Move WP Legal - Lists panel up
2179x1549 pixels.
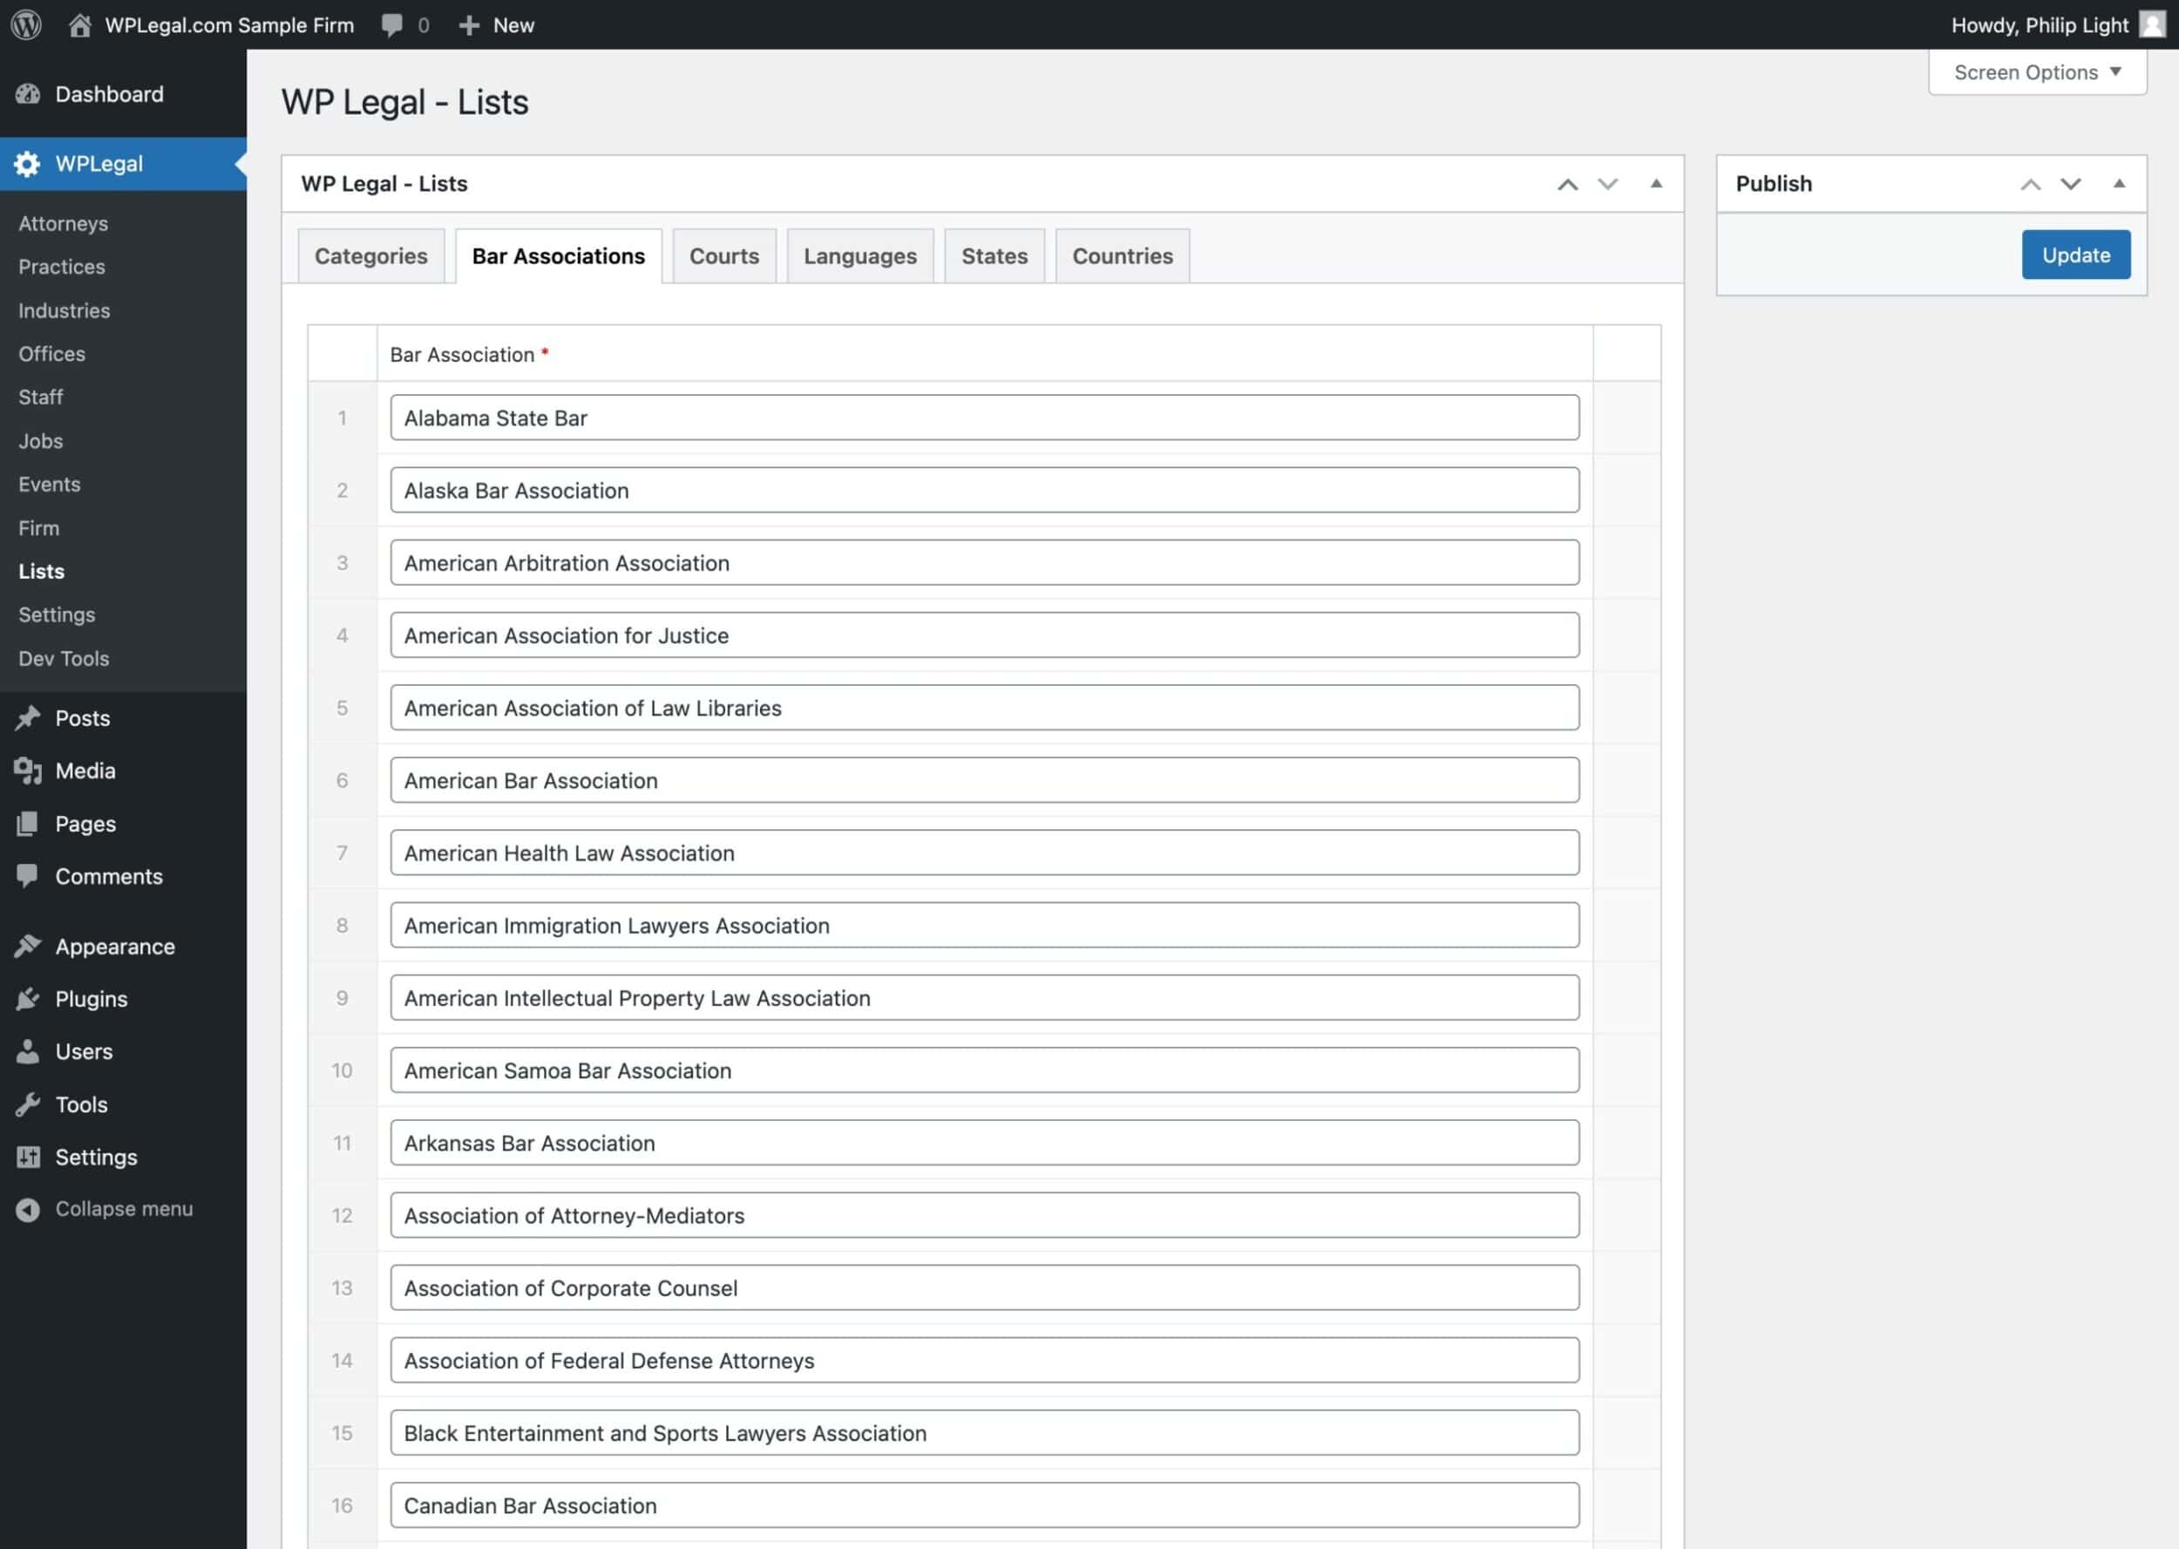tap(1567, 184)
